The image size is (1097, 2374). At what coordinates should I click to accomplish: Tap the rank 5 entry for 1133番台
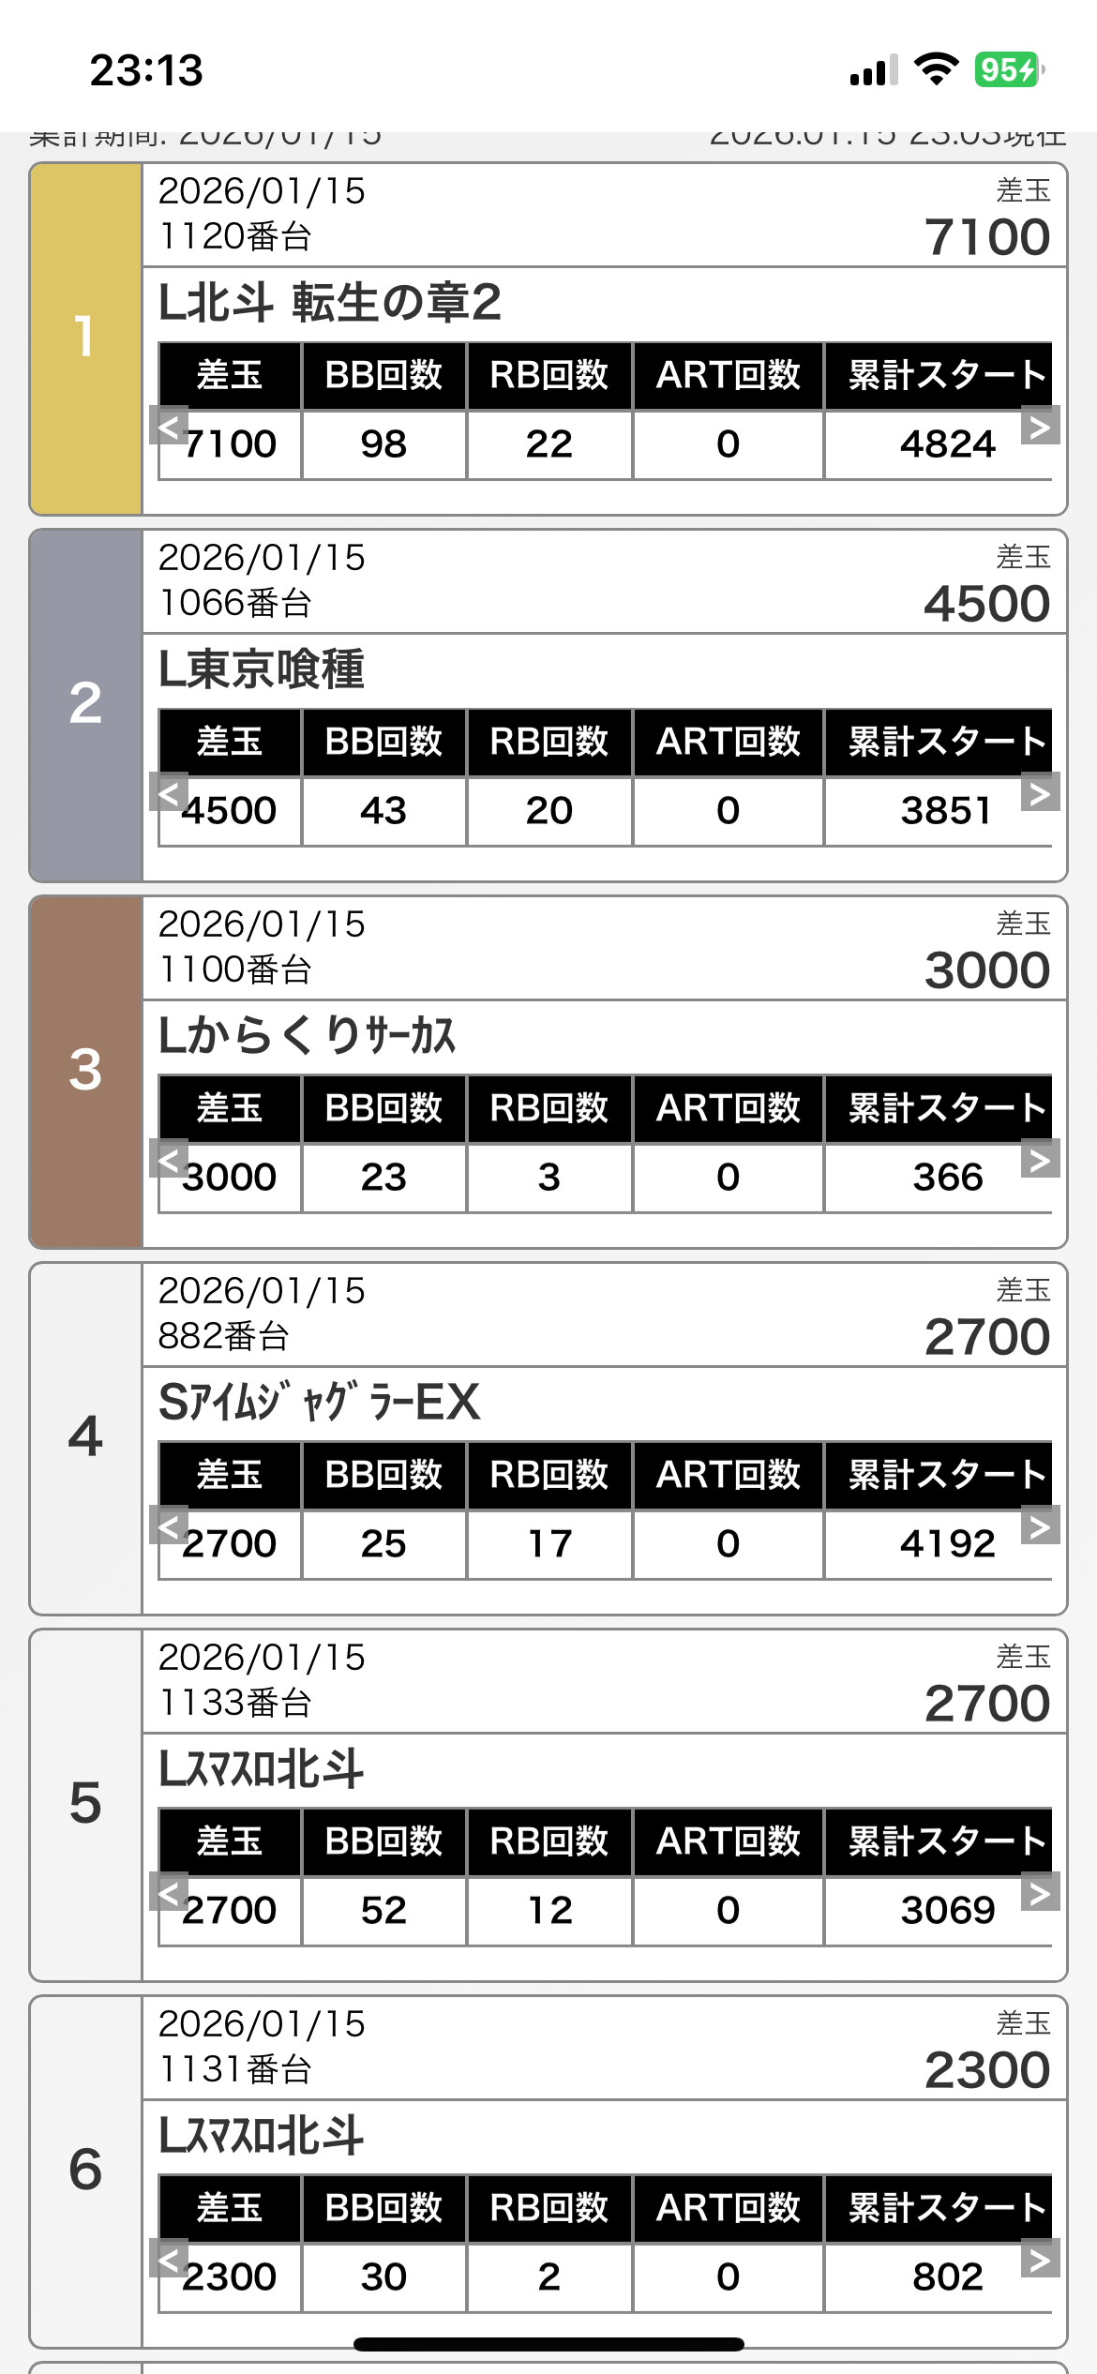(85, 1805)
